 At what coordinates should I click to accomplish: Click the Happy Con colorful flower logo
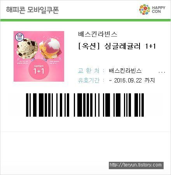click(x=145, y=10)
